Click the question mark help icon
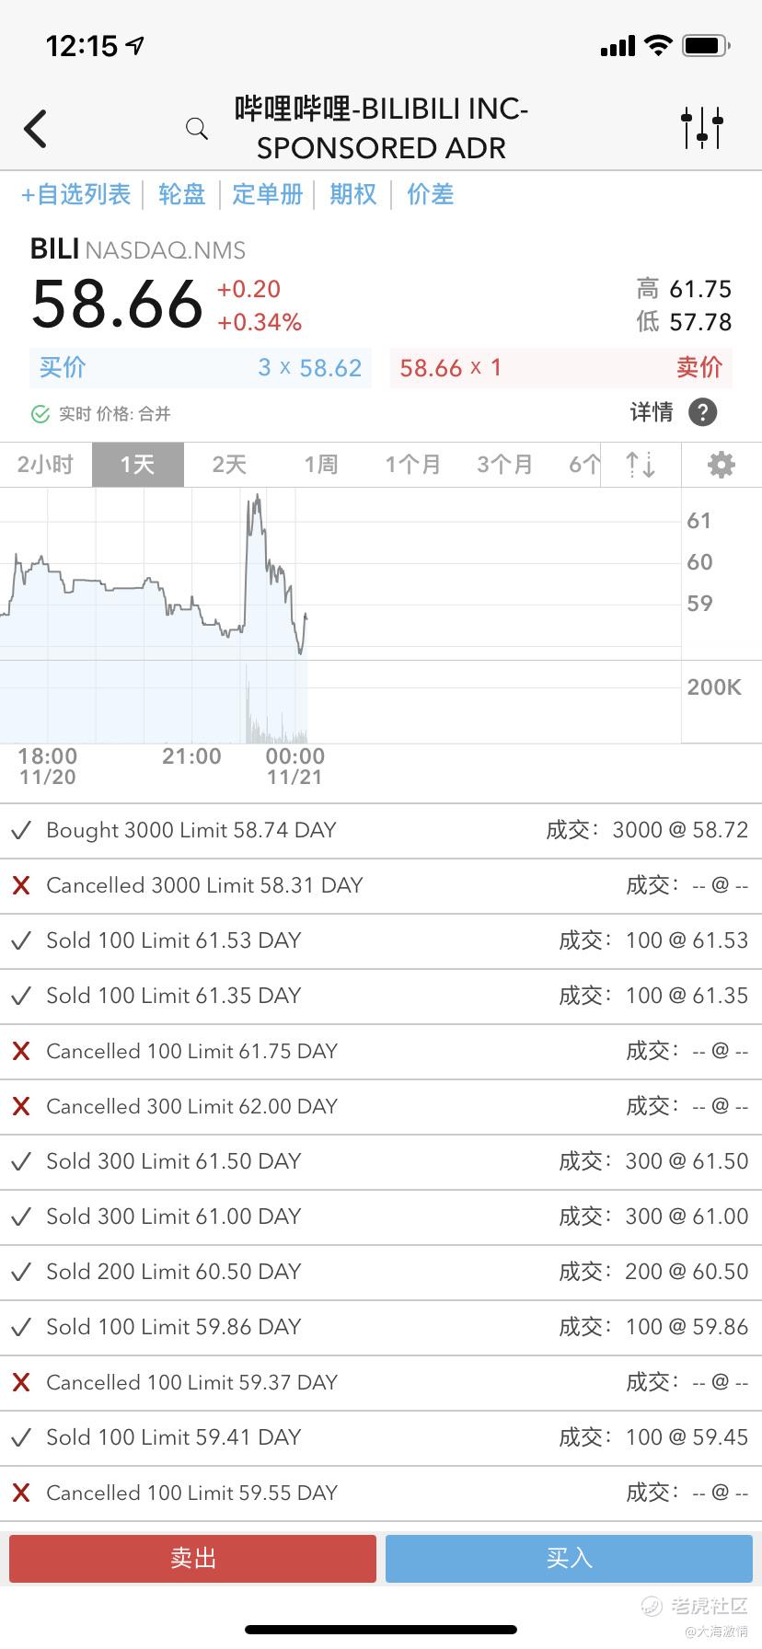 tap(702, 412)
